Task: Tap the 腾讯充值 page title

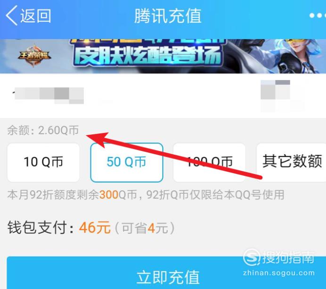Action: click(x=168, y=16)
